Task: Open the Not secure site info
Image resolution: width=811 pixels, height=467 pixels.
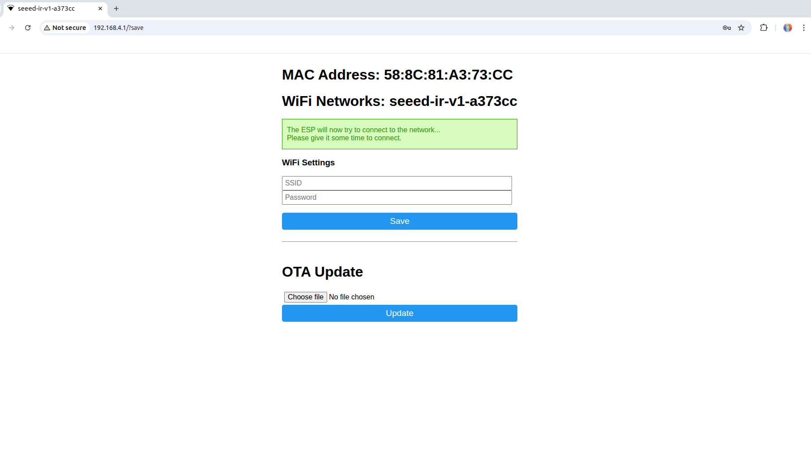Action: pyautogui.click(x=65, y=28)
